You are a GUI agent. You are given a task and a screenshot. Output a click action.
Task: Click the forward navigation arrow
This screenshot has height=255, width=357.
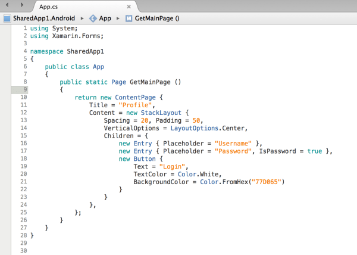[x=23, y=7]
